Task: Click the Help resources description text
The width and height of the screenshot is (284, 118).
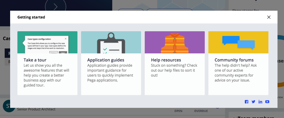Action: (174, 70)
